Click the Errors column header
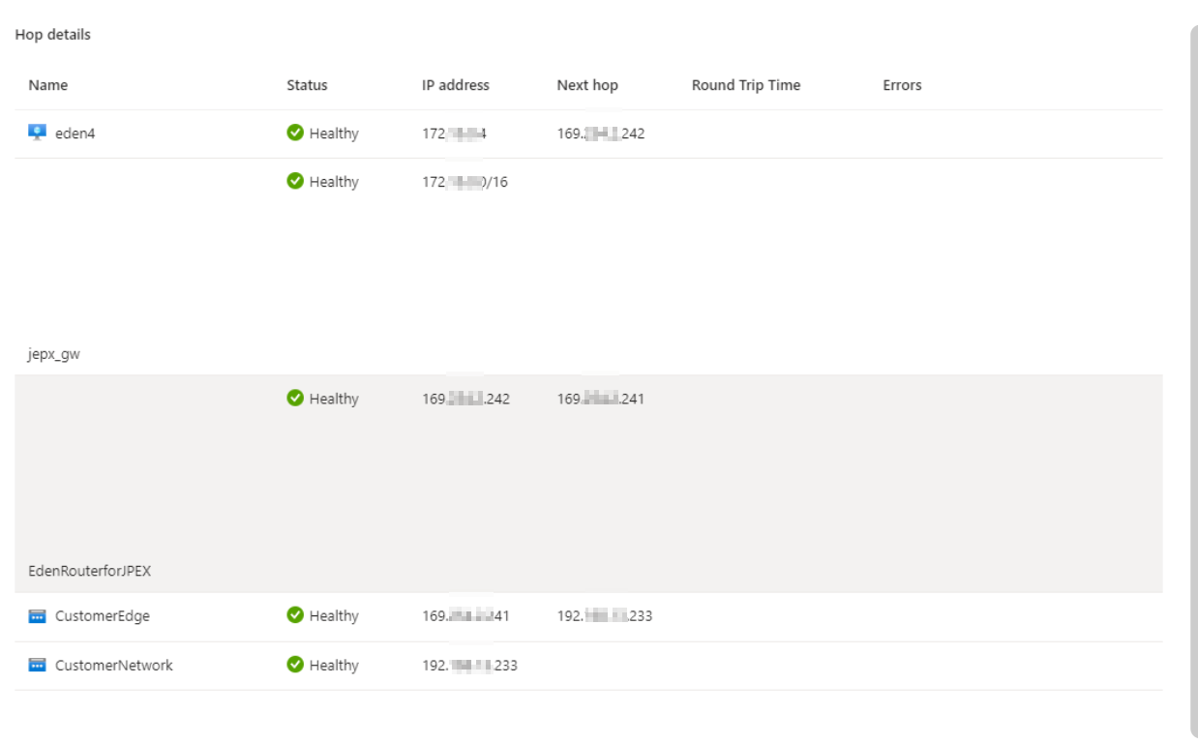 [x=902, y=85]
